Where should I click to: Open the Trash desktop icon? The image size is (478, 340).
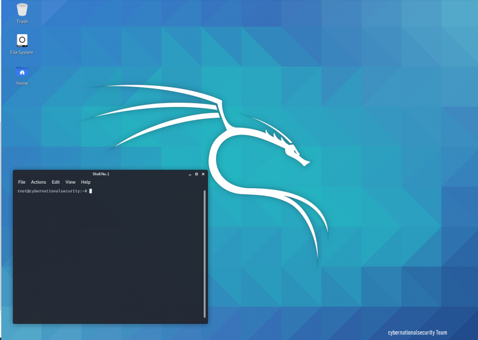[x=22, y=10]
